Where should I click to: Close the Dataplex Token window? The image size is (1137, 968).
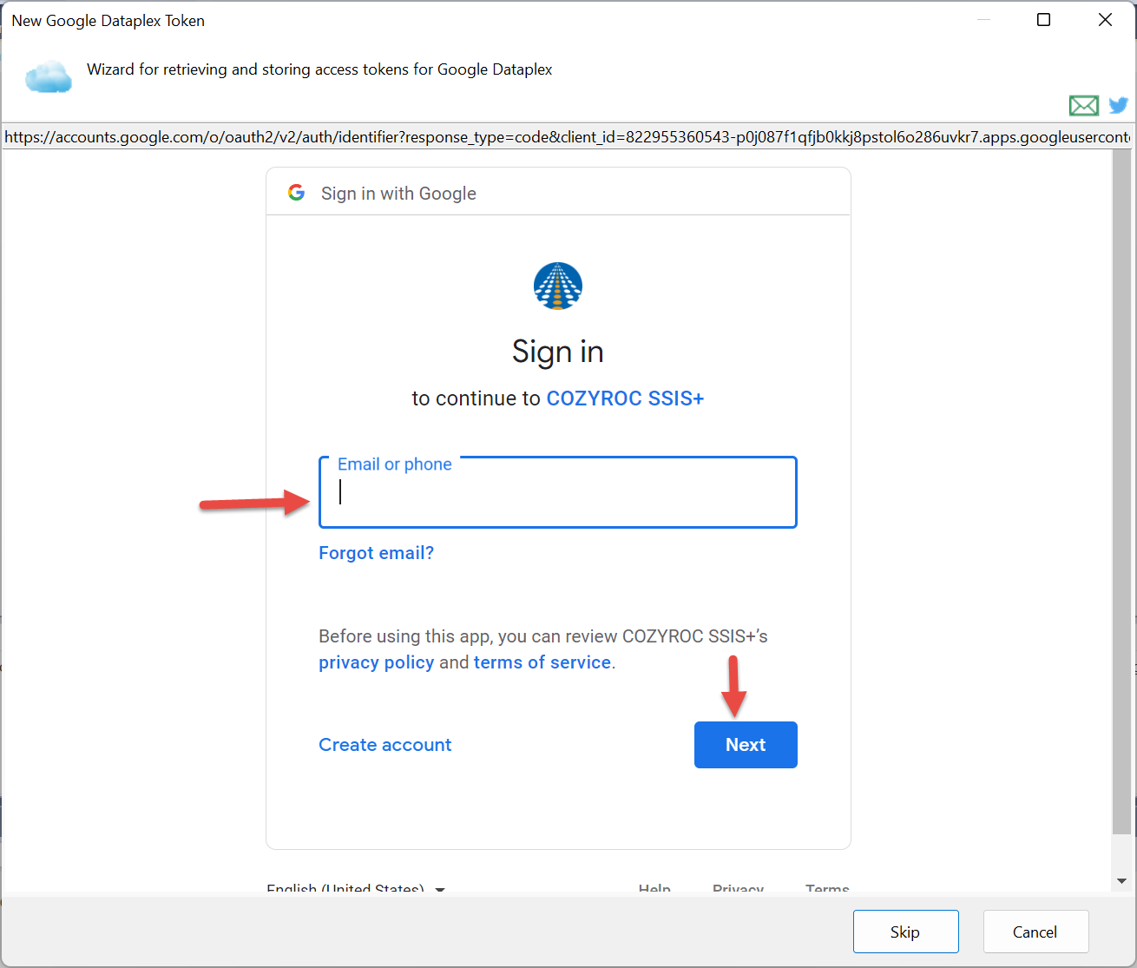pyautogui.click(x=1105, y=20)
